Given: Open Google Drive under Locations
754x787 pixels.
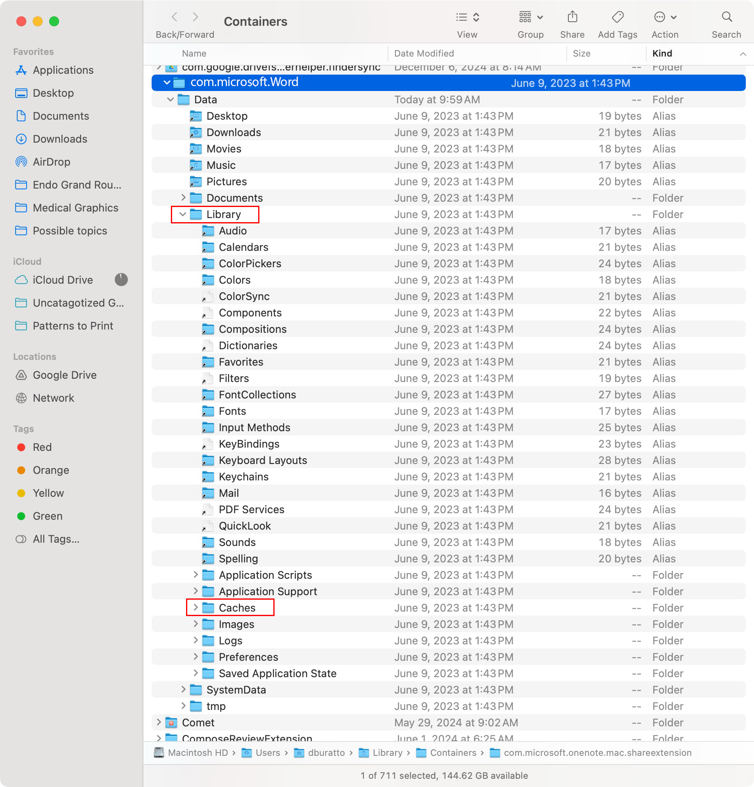Looking at the screenshot, I should click(x=64, y=375).
